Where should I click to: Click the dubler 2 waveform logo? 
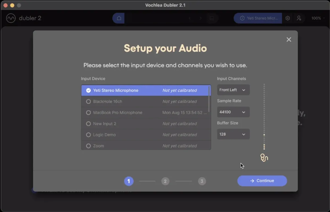tap(11, 18)
